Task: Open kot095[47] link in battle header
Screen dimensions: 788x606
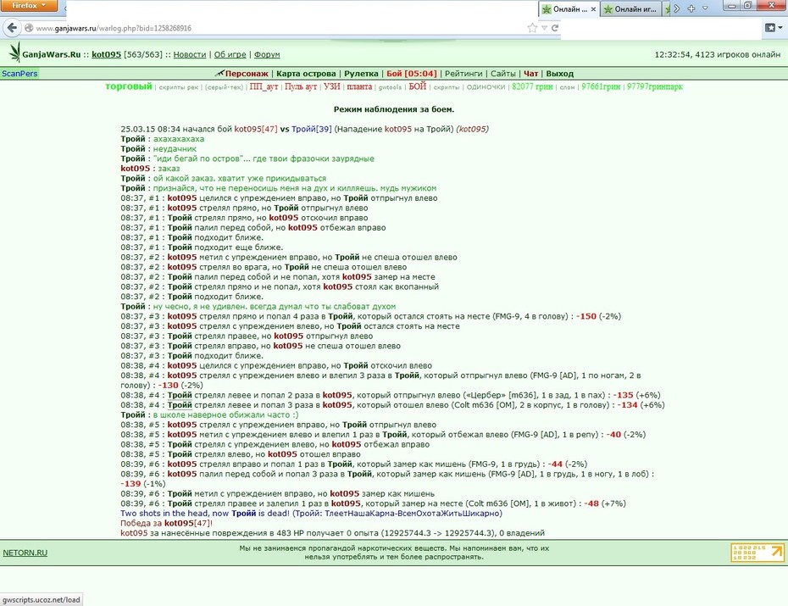Action: pyautogui.click(x=256, y=129)
